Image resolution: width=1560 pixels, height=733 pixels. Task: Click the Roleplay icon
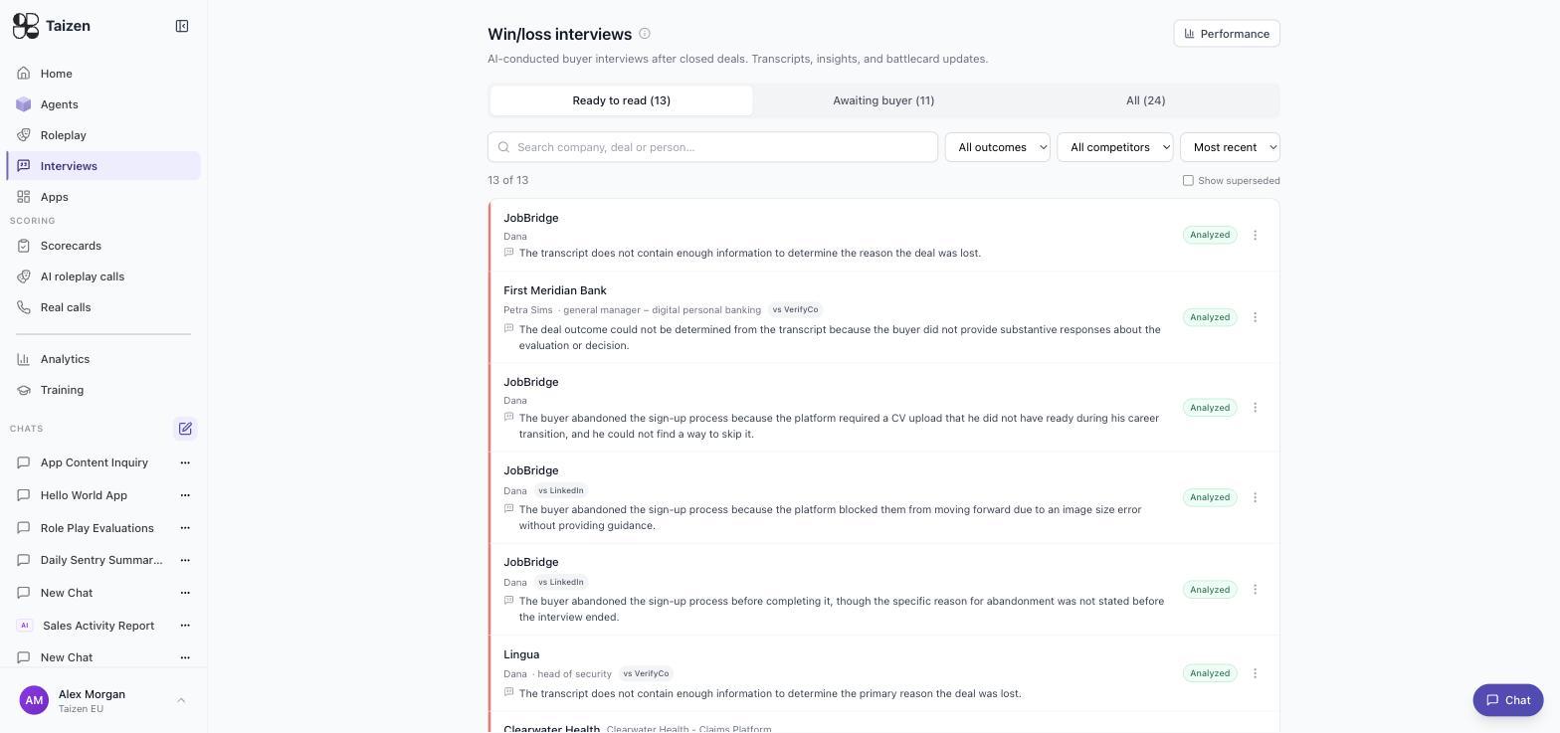coord(24,135)
